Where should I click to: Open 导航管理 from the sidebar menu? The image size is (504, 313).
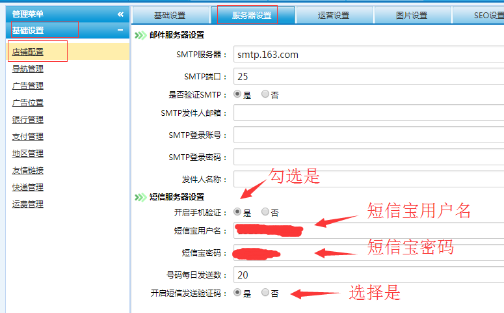[x=28, y=69]
